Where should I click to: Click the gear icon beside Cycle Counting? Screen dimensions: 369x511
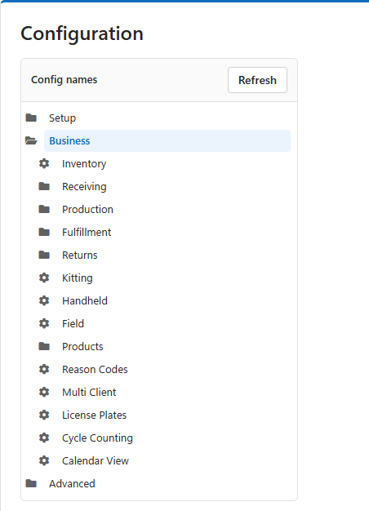pos(44,438)
